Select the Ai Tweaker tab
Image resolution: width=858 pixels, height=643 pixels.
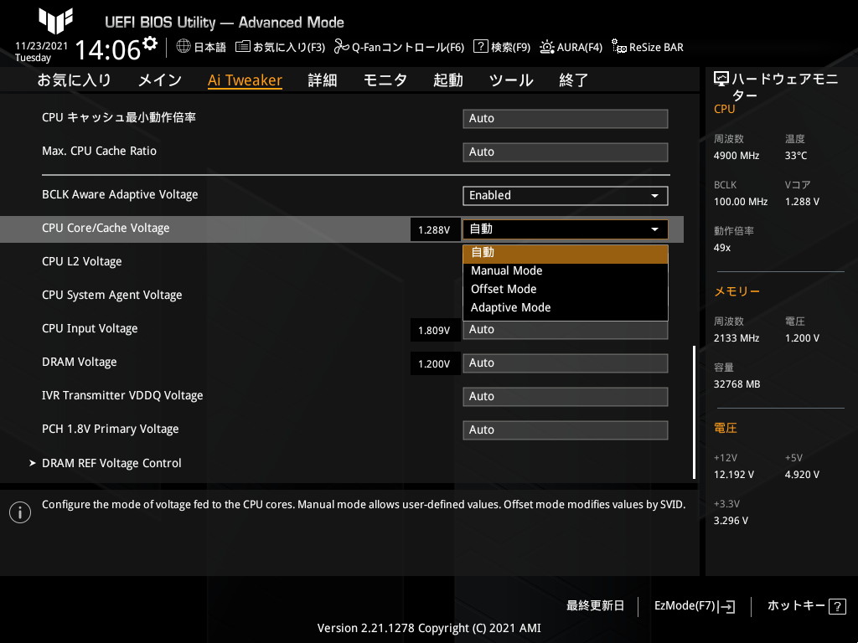tap(245, 80)
